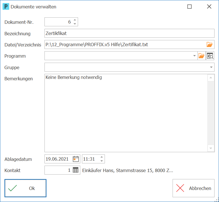
Task: Click into the Bezeichnung field Zertikfikat
Action: click(129, 33)
